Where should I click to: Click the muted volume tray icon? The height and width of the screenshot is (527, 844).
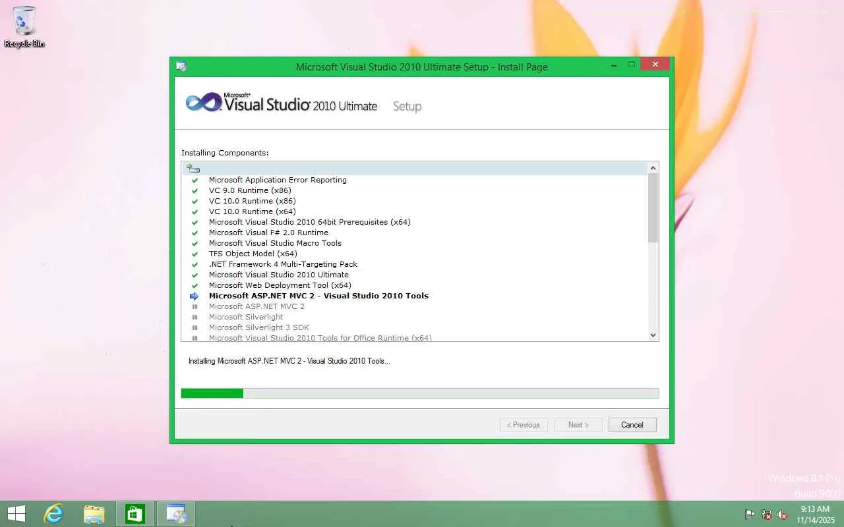pyautogui.click(x=782, y=514)
